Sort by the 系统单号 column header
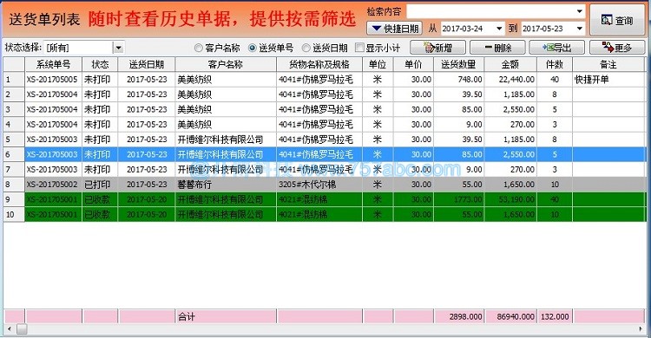Screen dimensions: 651x338 pos(53,64)
